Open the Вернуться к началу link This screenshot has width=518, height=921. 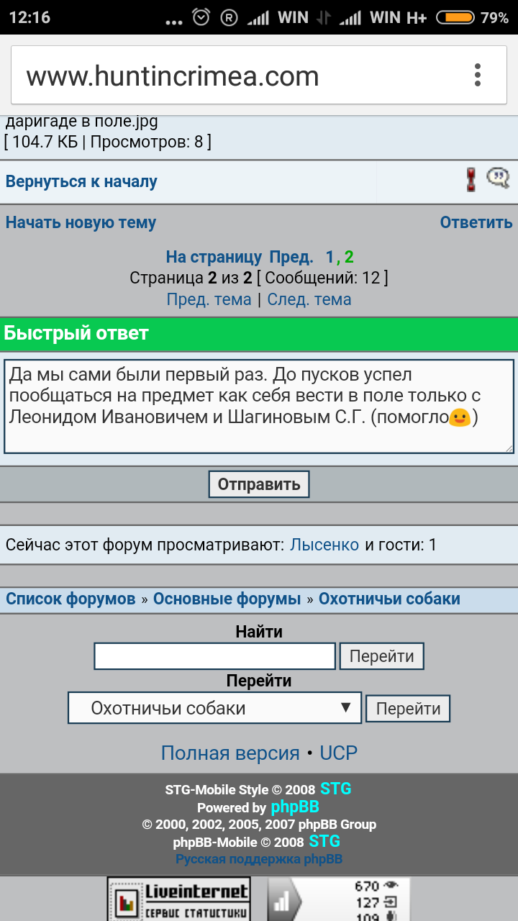[x=81, y=181]
